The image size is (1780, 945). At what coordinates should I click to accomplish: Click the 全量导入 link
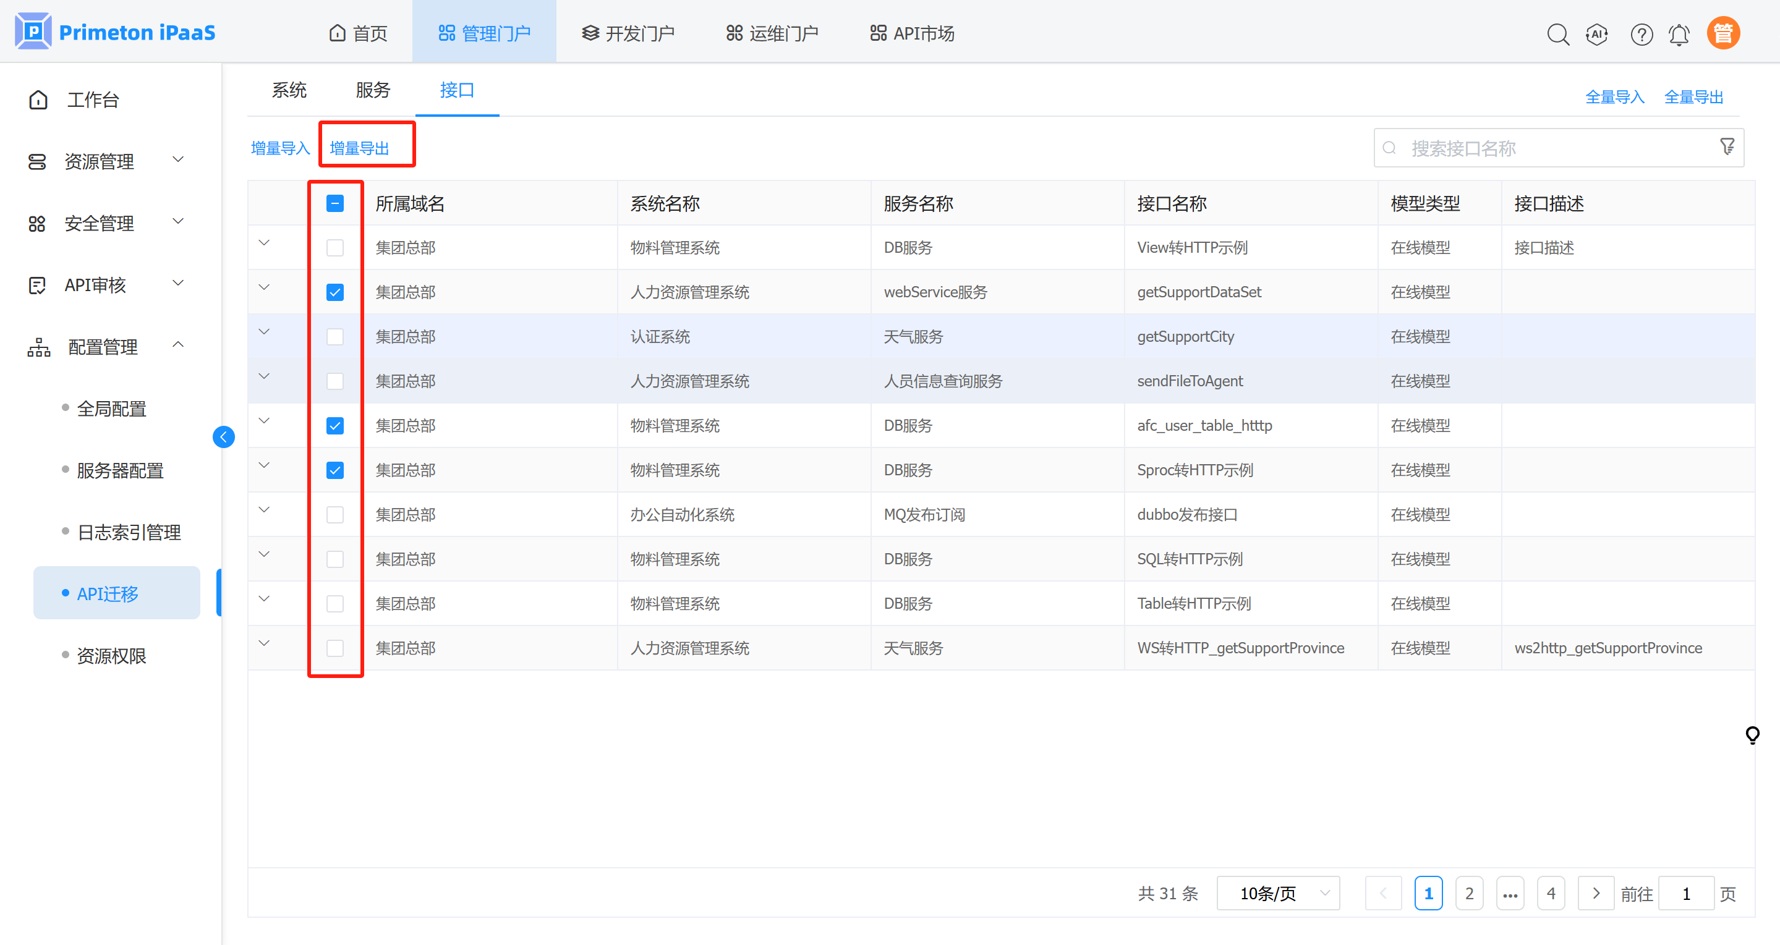(1614, 96)
